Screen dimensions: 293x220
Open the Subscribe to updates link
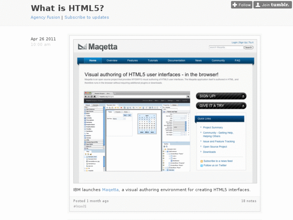(x=87, y=17)
